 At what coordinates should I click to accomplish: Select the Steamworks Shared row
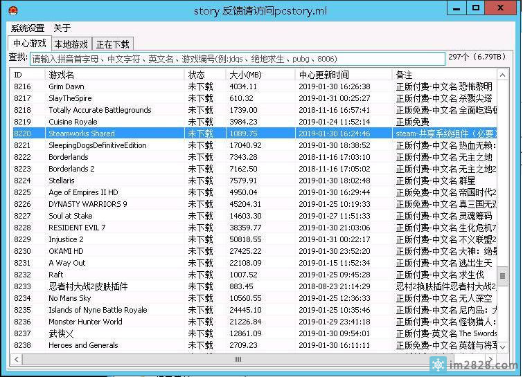tap(254, 134)
